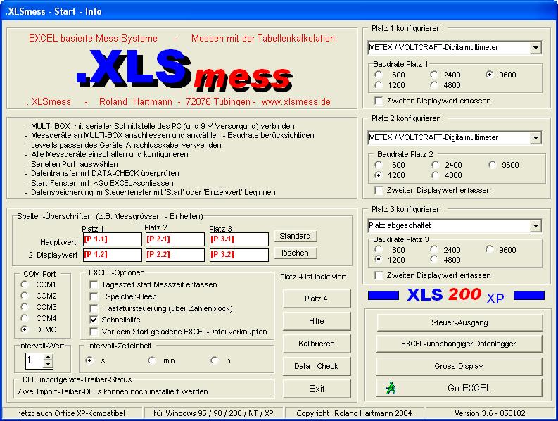The height and width of the screenshot is (421, 558).
Task: Set interval time unit to min
Action: pyautogui.click(x=153, y=360)
